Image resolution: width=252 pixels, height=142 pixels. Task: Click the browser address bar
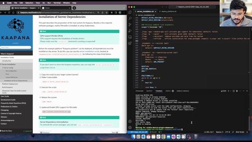click(x=58, y=13)
